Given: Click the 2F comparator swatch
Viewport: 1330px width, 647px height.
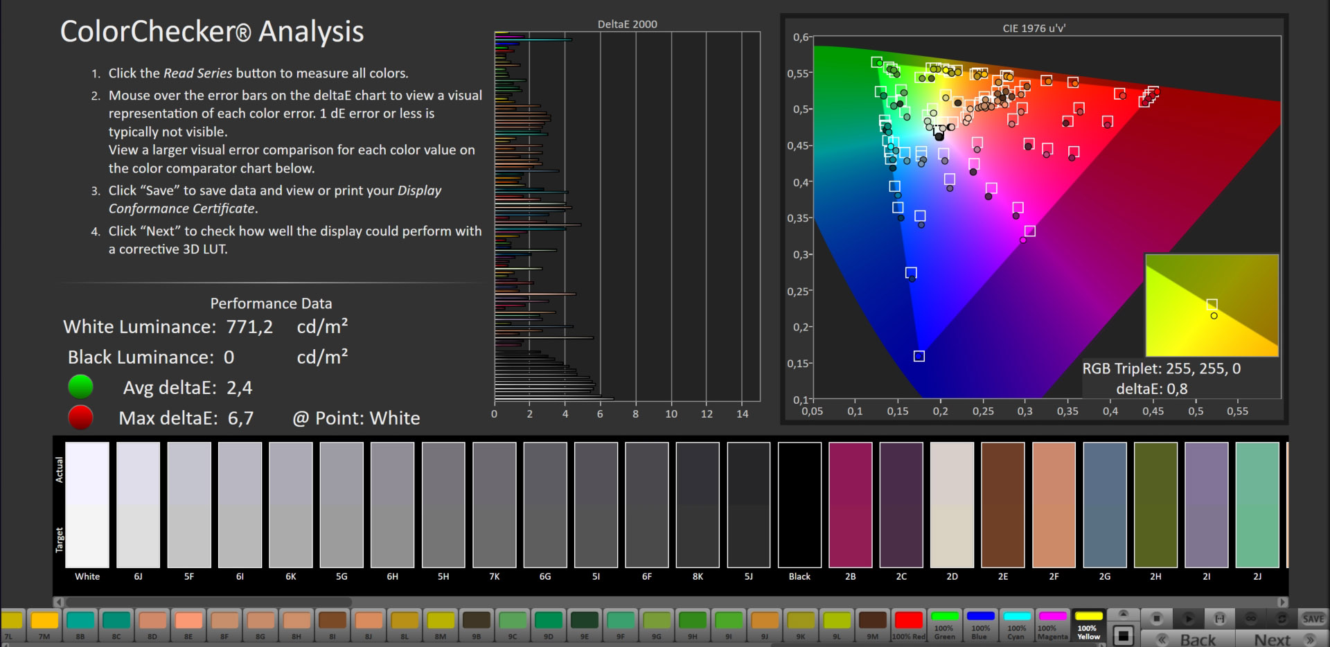Looking at the screenshot, I should [1054, 505].
